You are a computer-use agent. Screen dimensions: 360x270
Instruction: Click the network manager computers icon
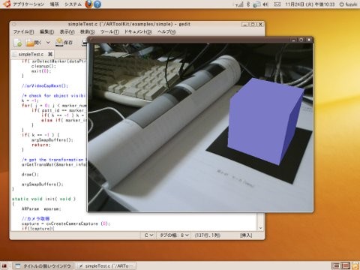pyautogui.click(x=256, y=4)
